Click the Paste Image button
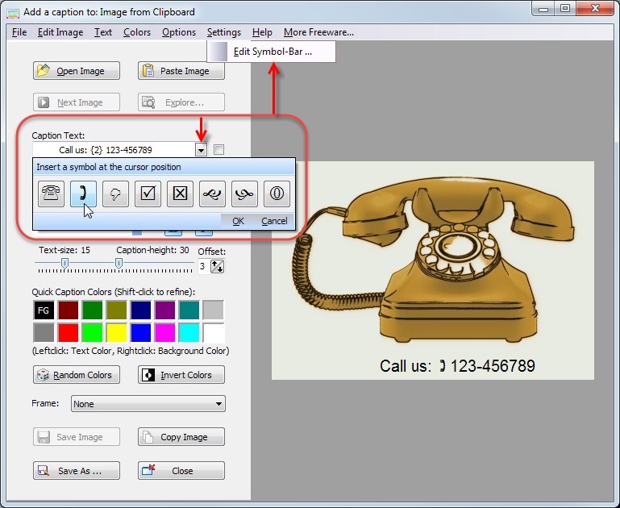Viewport: 620px width, 508px height. pos(181,71)
